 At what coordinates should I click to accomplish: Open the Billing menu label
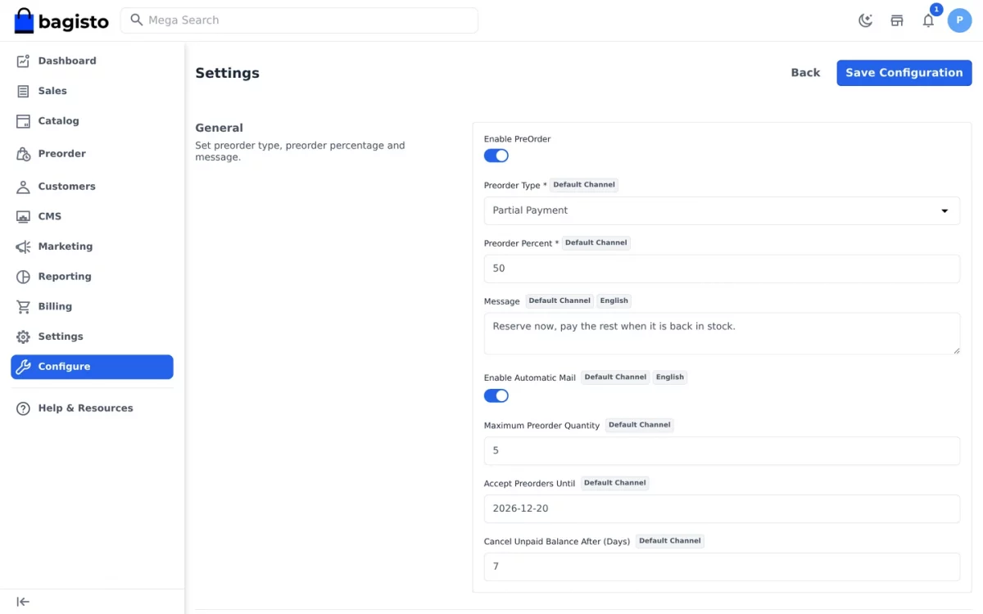pos(55,307)
